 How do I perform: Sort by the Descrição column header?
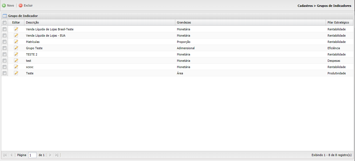tap(32, 22)
